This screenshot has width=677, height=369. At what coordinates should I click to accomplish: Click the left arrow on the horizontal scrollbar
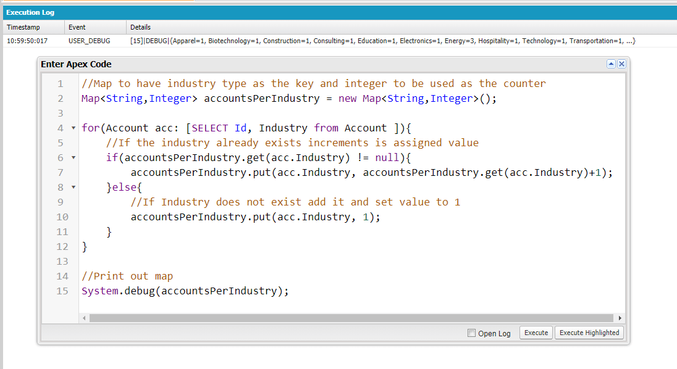click(84, 317)
